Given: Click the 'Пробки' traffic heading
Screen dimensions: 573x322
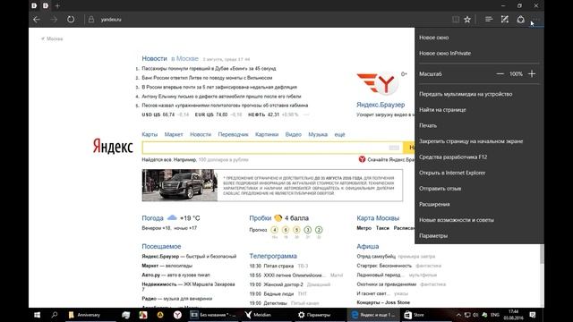Looking at the screenshot, I should point(261,218).
